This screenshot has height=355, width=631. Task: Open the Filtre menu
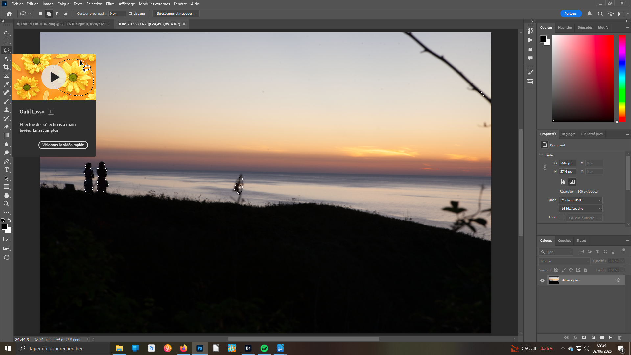pos(110,4)
